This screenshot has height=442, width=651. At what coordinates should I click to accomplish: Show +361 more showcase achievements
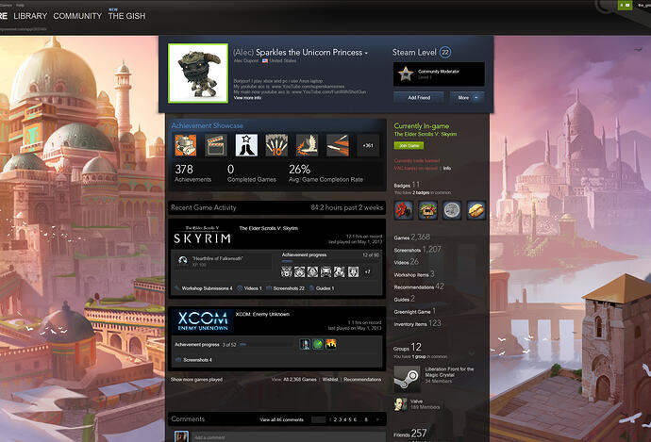(368, 145)
